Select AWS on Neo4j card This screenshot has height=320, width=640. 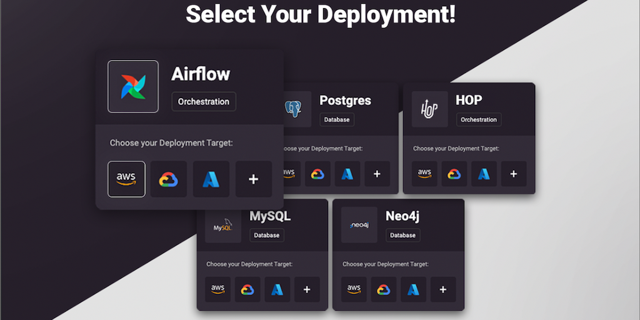tap(354, 289)
